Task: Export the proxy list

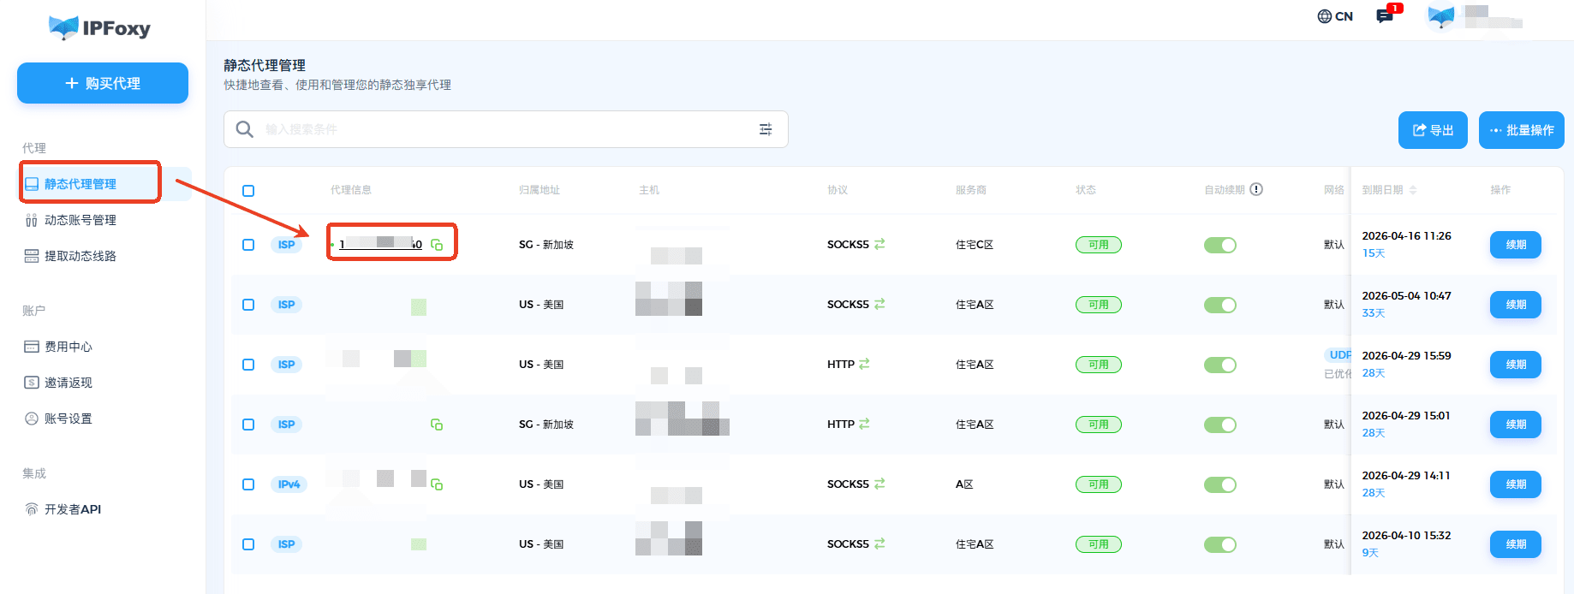Action: [x=1433, y=130]
